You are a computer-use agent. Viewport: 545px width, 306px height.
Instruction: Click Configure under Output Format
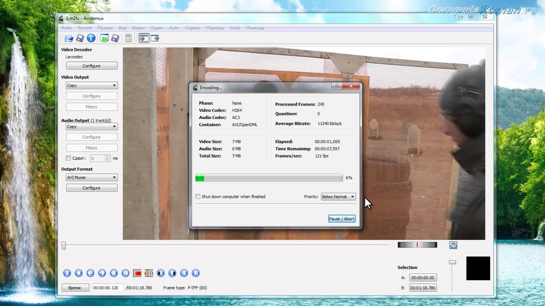pyautogui.click(x=92, y=188)
